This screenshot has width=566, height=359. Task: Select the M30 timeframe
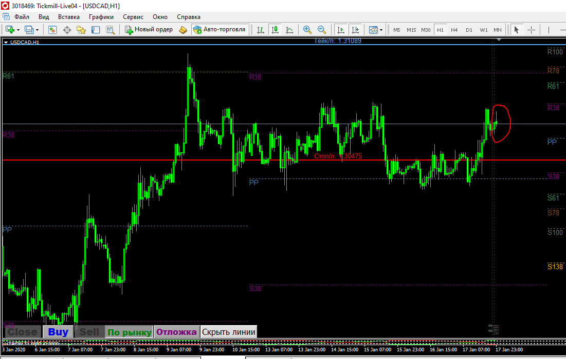(x=426, y=30)
